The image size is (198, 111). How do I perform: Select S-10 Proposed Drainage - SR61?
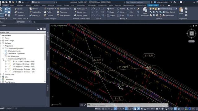(24, 69)
